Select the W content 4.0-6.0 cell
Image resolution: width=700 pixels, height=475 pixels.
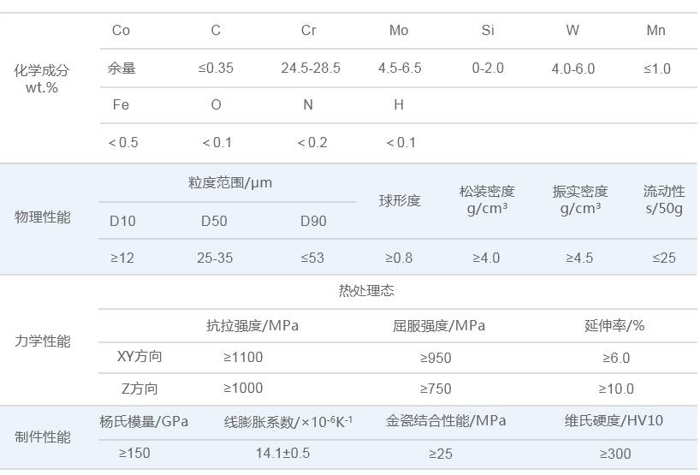[572, 68]
